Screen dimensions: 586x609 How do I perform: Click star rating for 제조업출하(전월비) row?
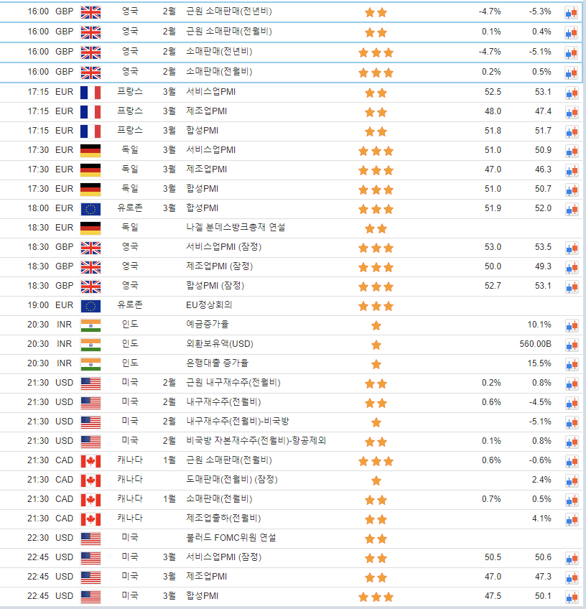(376, 519)
